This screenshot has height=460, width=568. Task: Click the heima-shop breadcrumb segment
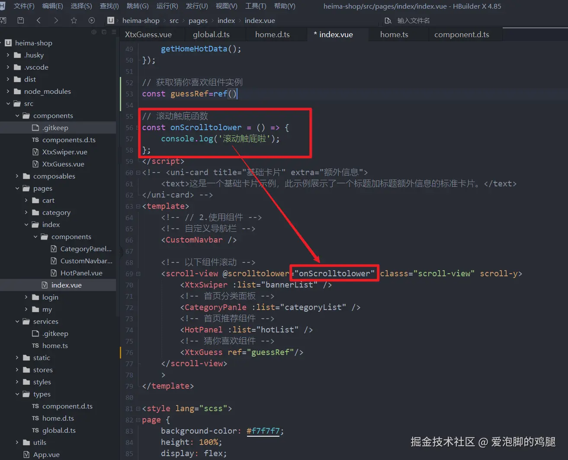(141, 20)
